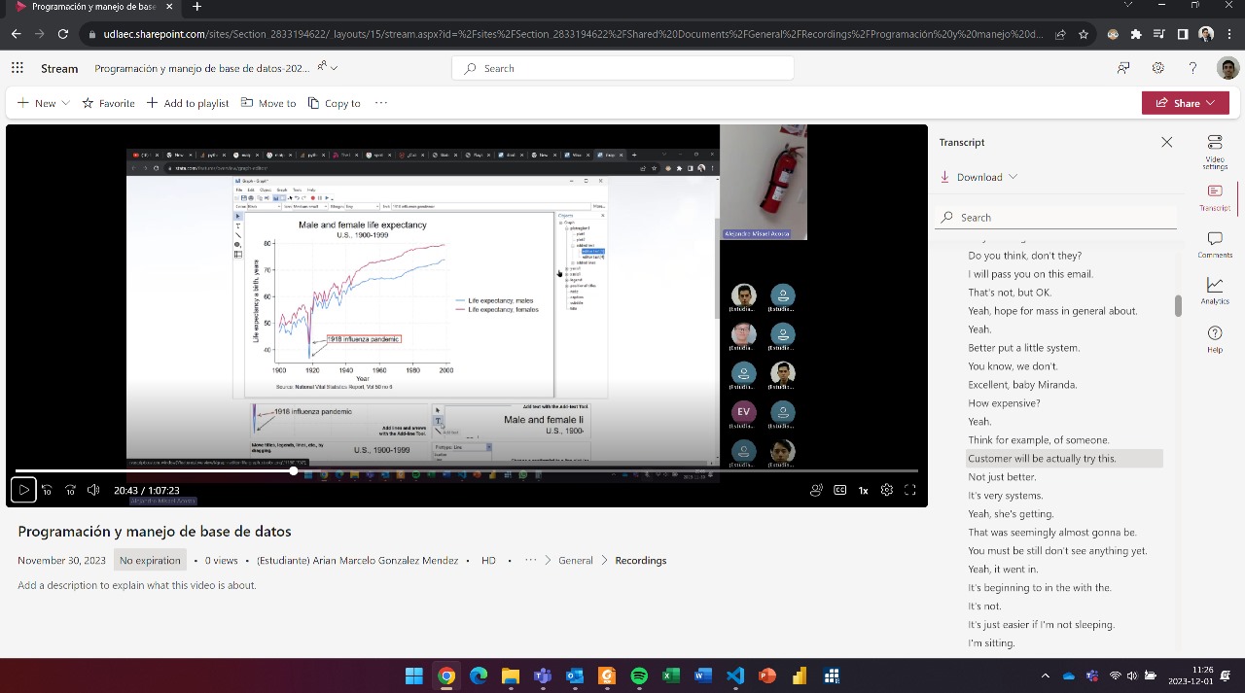Expand the Share button dropdown
The height and width of the screenshot is (693, 1245).
click(1211, 103)
